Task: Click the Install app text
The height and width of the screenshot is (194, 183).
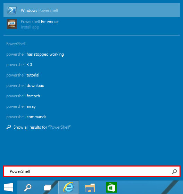Action: pos(30,27)
